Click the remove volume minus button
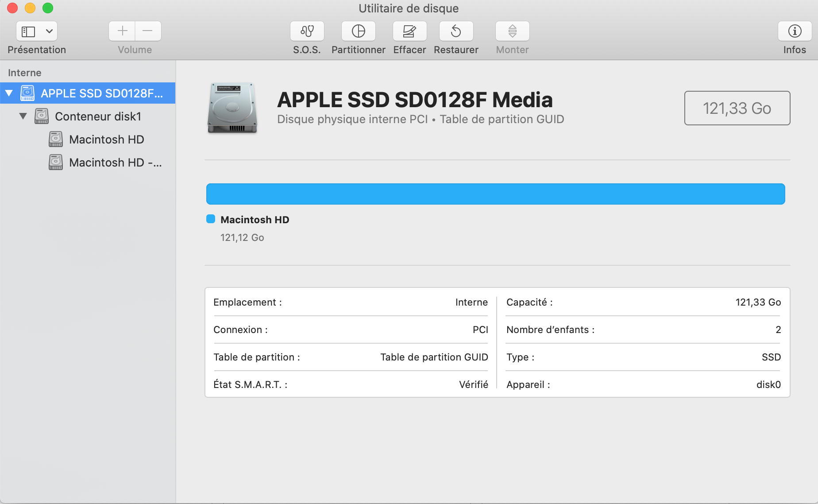Screen dimensions: 818x504 [148, 31]
